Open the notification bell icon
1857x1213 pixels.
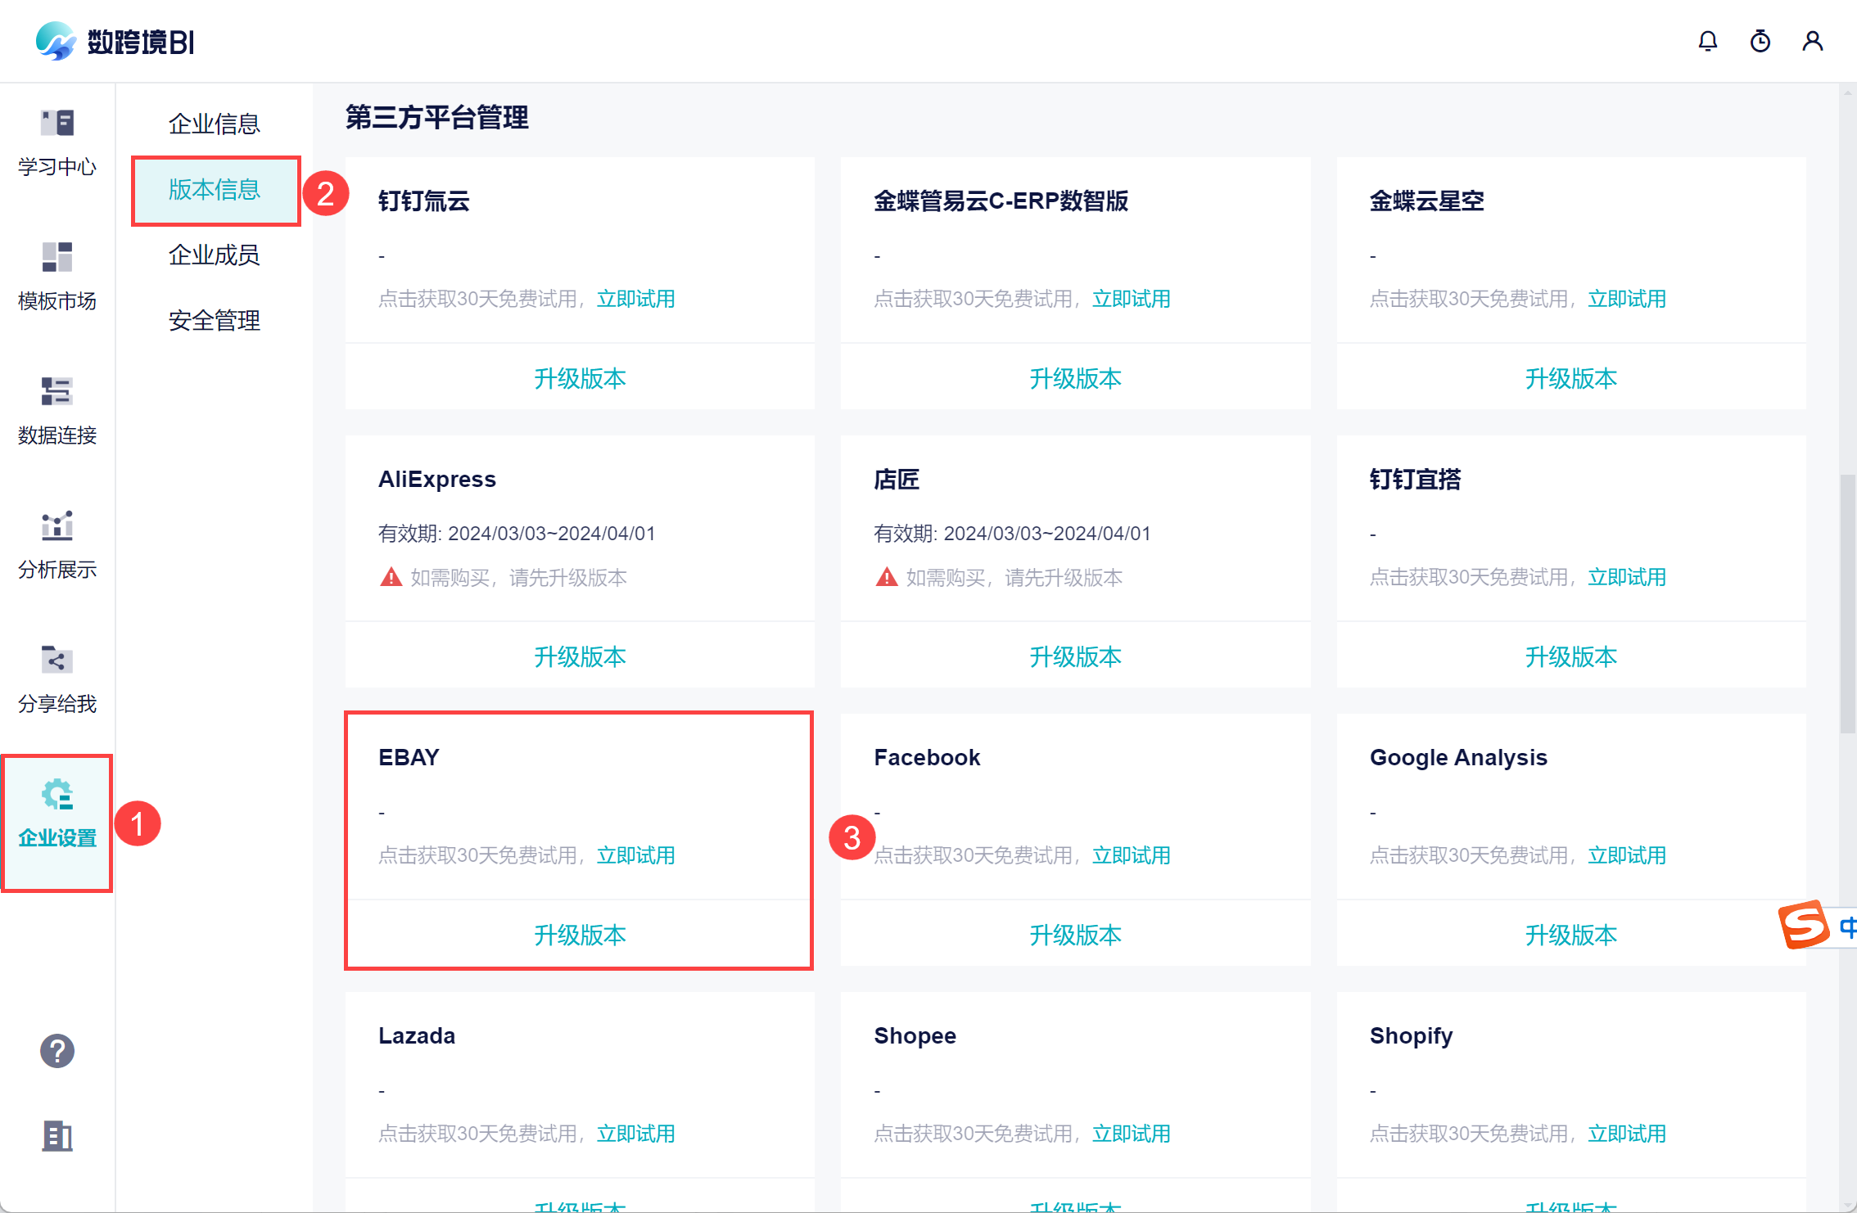pyautogui.click(x=1707, y=41)
